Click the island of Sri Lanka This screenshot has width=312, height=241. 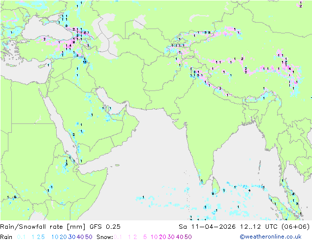[x=216, y=186]
